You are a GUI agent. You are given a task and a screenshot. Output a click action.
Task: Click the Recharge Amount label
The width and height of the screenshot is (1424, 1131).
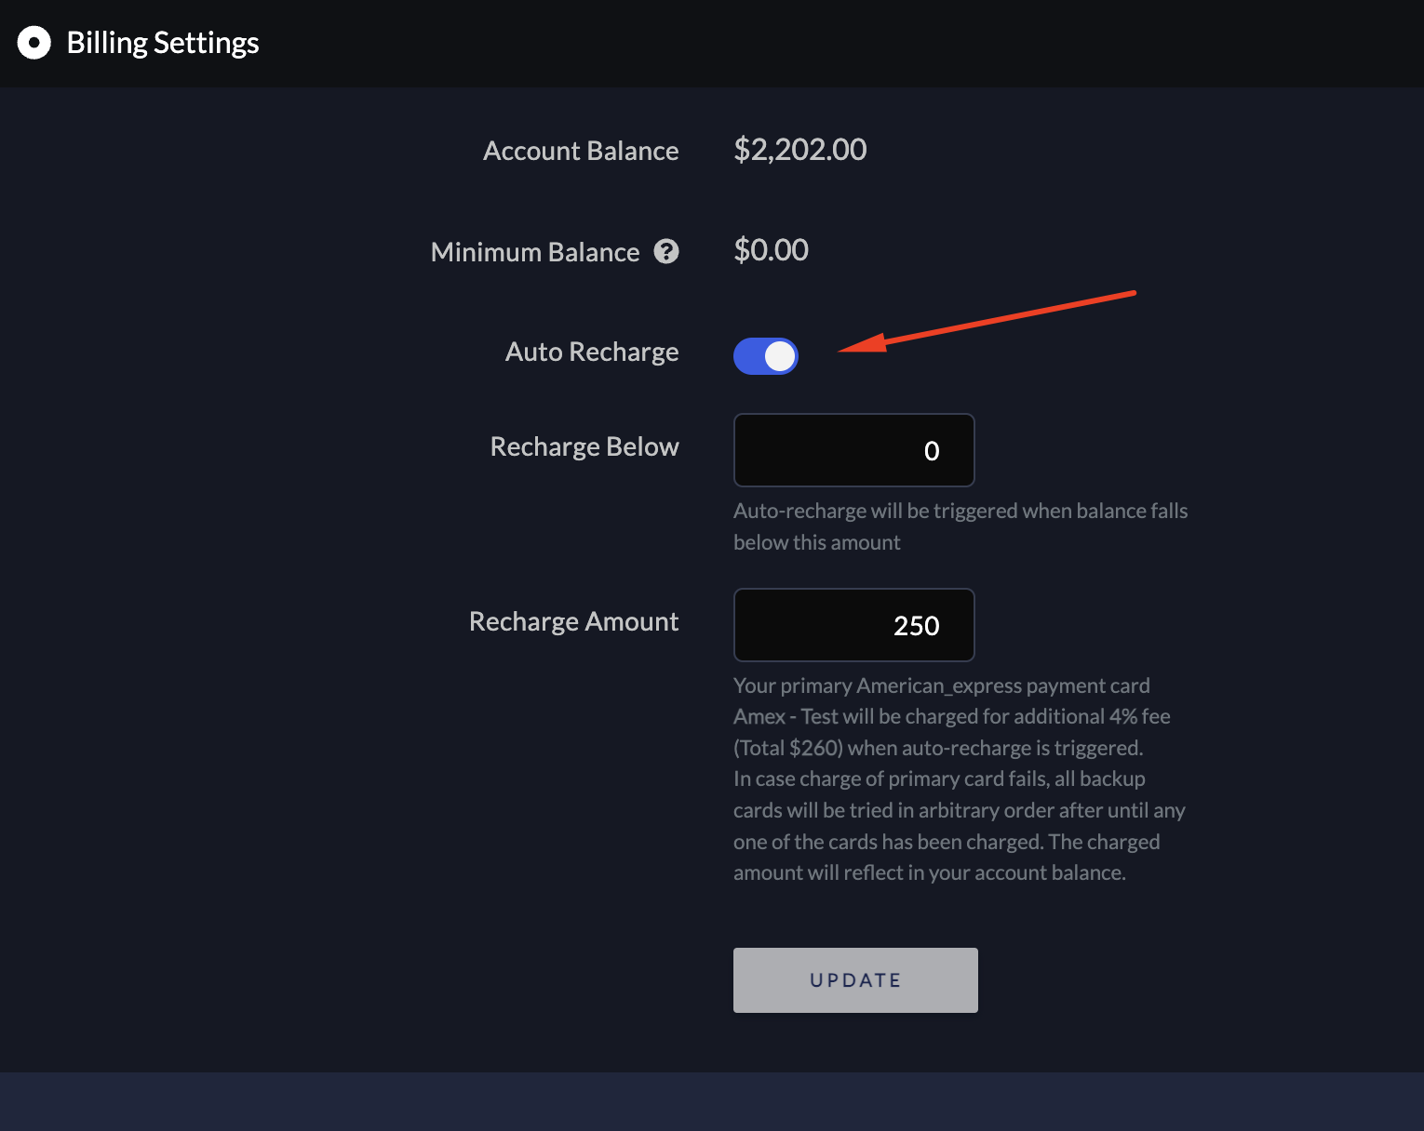click(574, 621)
